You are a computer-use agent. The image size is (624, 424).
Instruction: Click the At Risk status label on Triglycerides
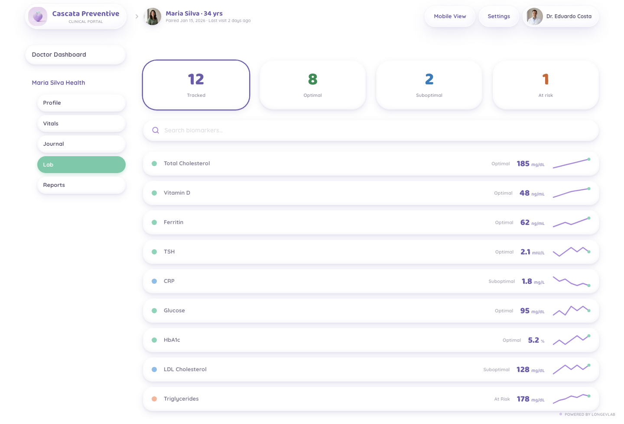[502, 399]
